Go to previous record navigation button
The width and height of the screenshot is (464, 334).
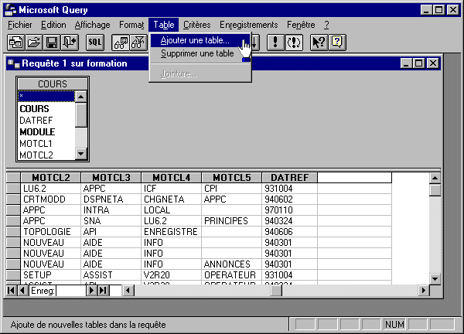[x=22, y=291]
